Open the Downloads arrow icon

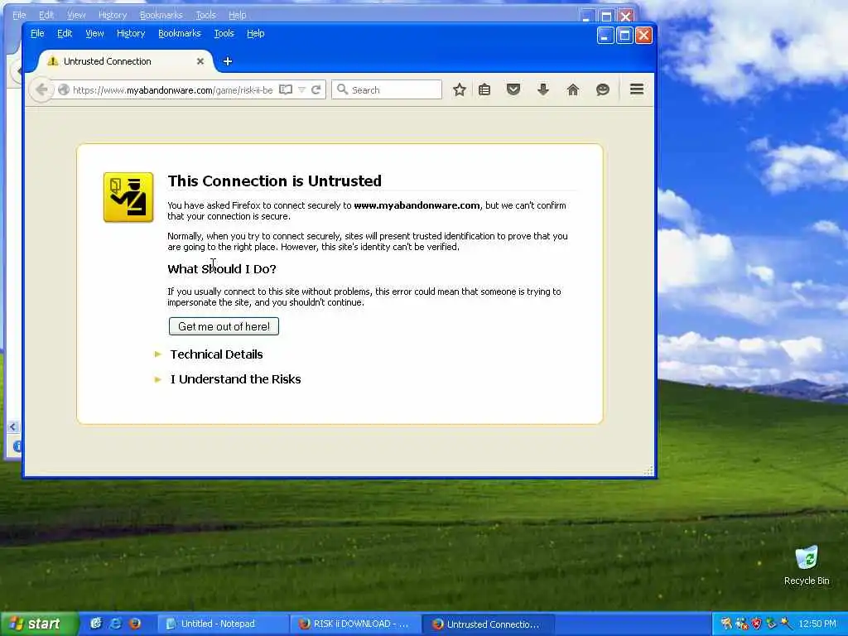pos(543,89)
